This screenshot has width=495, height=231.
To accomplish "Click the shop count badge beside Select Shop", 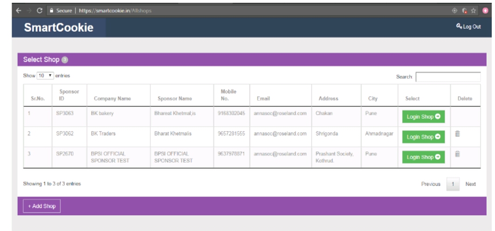I will tap(65, 60).
